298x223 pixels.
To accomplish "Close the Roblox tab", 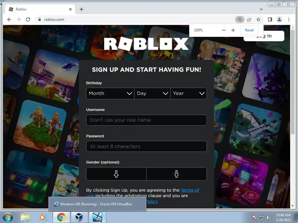I will [x=70, y=9].
